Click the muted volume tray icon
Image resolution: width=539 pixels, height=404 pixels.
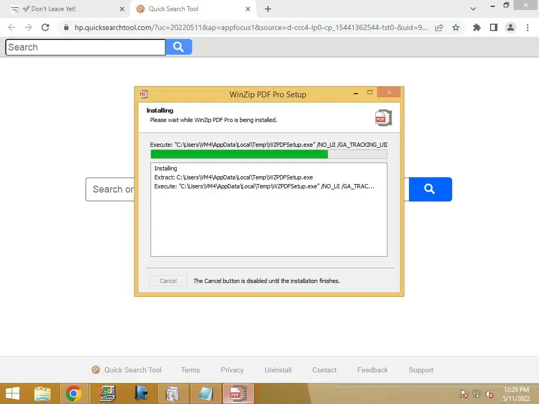coord(490,394)
